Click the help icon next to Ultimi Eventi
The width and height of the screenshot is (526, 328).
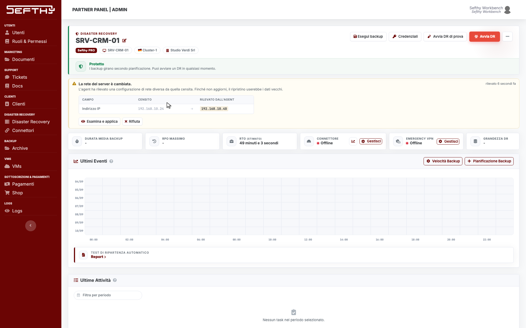(x=111, y=161)
